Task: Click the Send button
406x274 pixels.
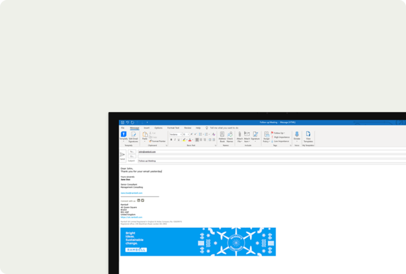Action: pos(122,156)
